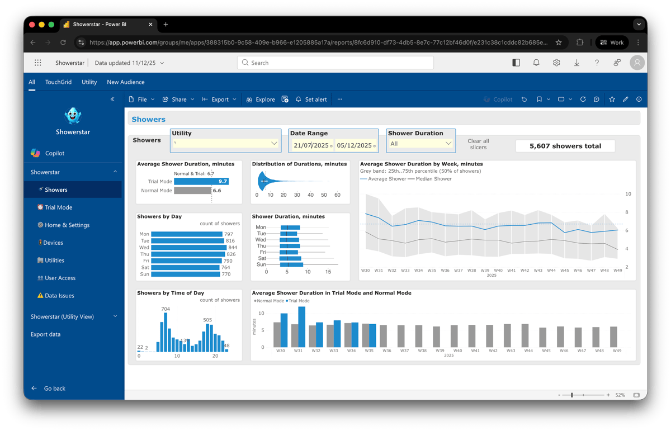Open the comments pane
Screen dimensions: 671x431
(x=596, y=99)
